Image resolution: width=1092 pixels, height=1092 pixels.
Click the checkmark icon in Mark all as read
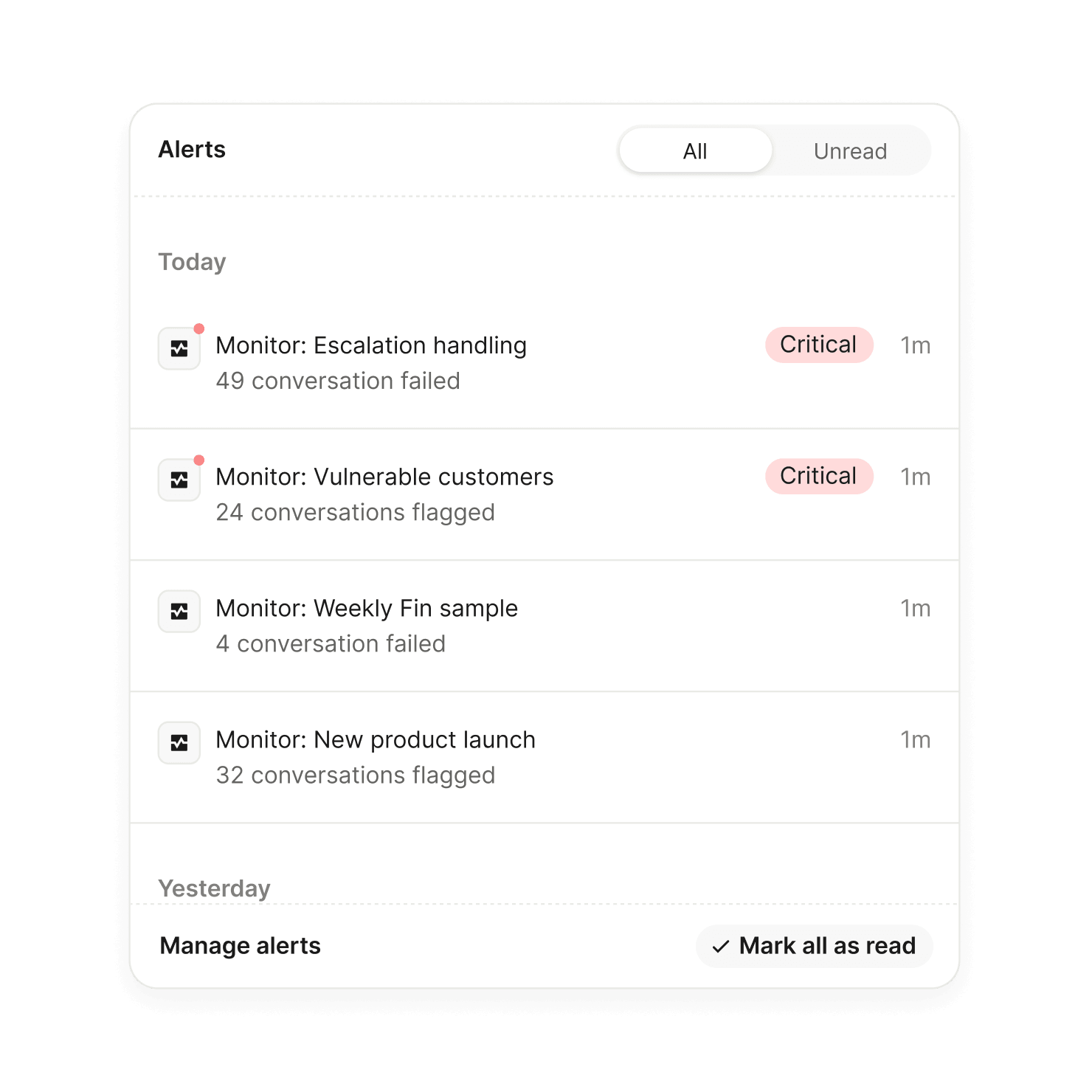pyautogui.click(x=721, y=946)
